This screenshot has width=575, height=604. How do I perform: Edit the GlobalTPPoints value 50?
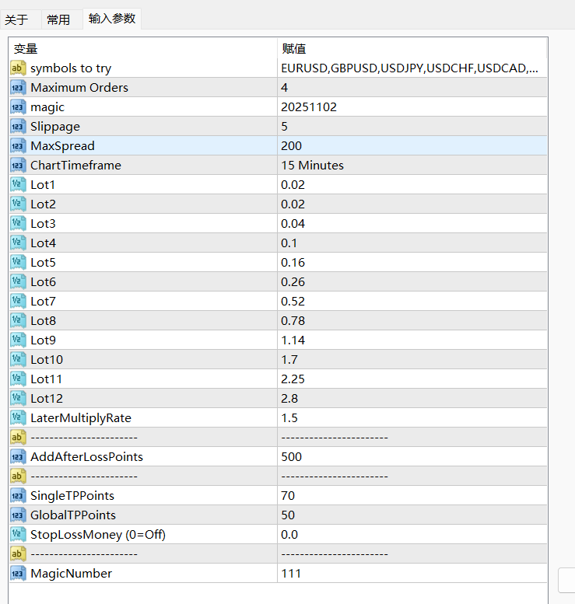tap(412, 515)
